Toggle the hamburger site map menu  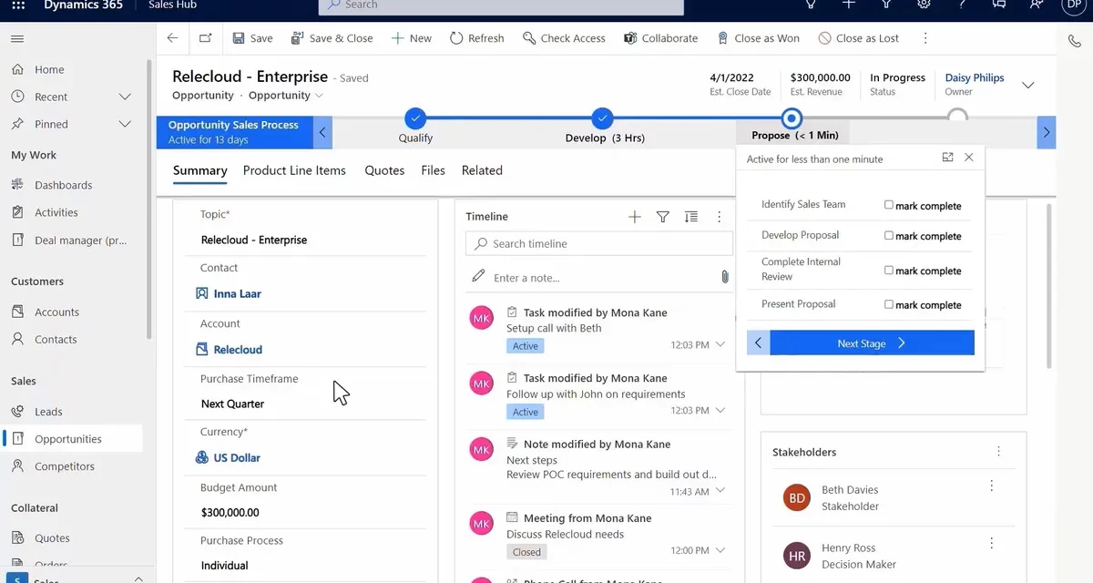coord(17,39)
